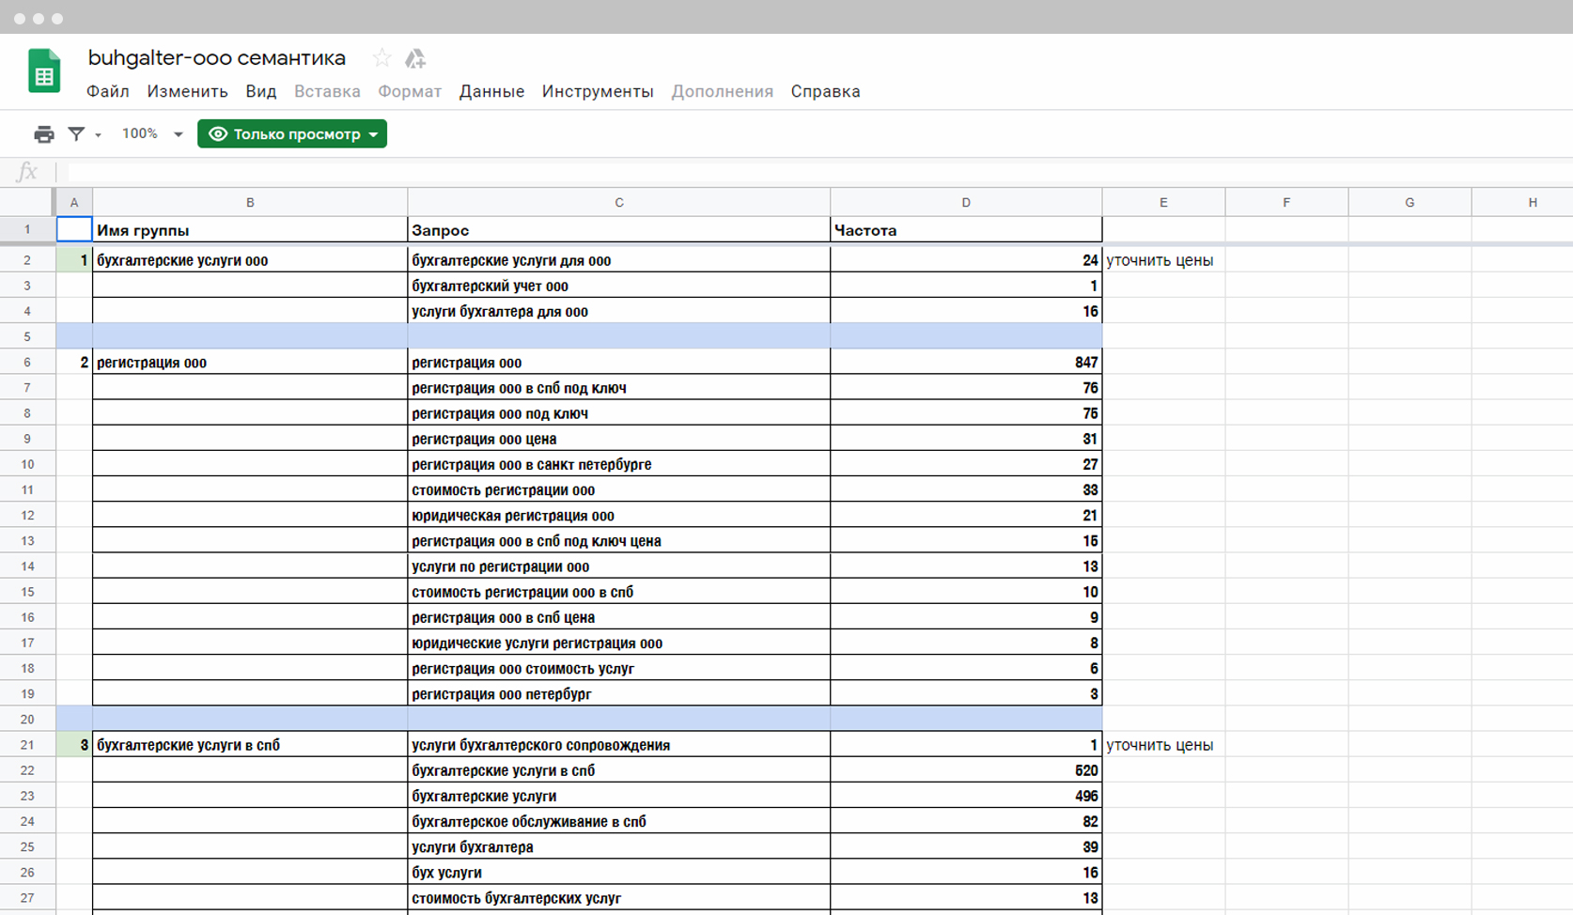Click the уточнить цены cell in row 2

click(1162, 260)
